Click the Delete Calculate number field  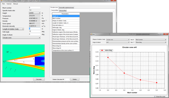pos(67,79)
